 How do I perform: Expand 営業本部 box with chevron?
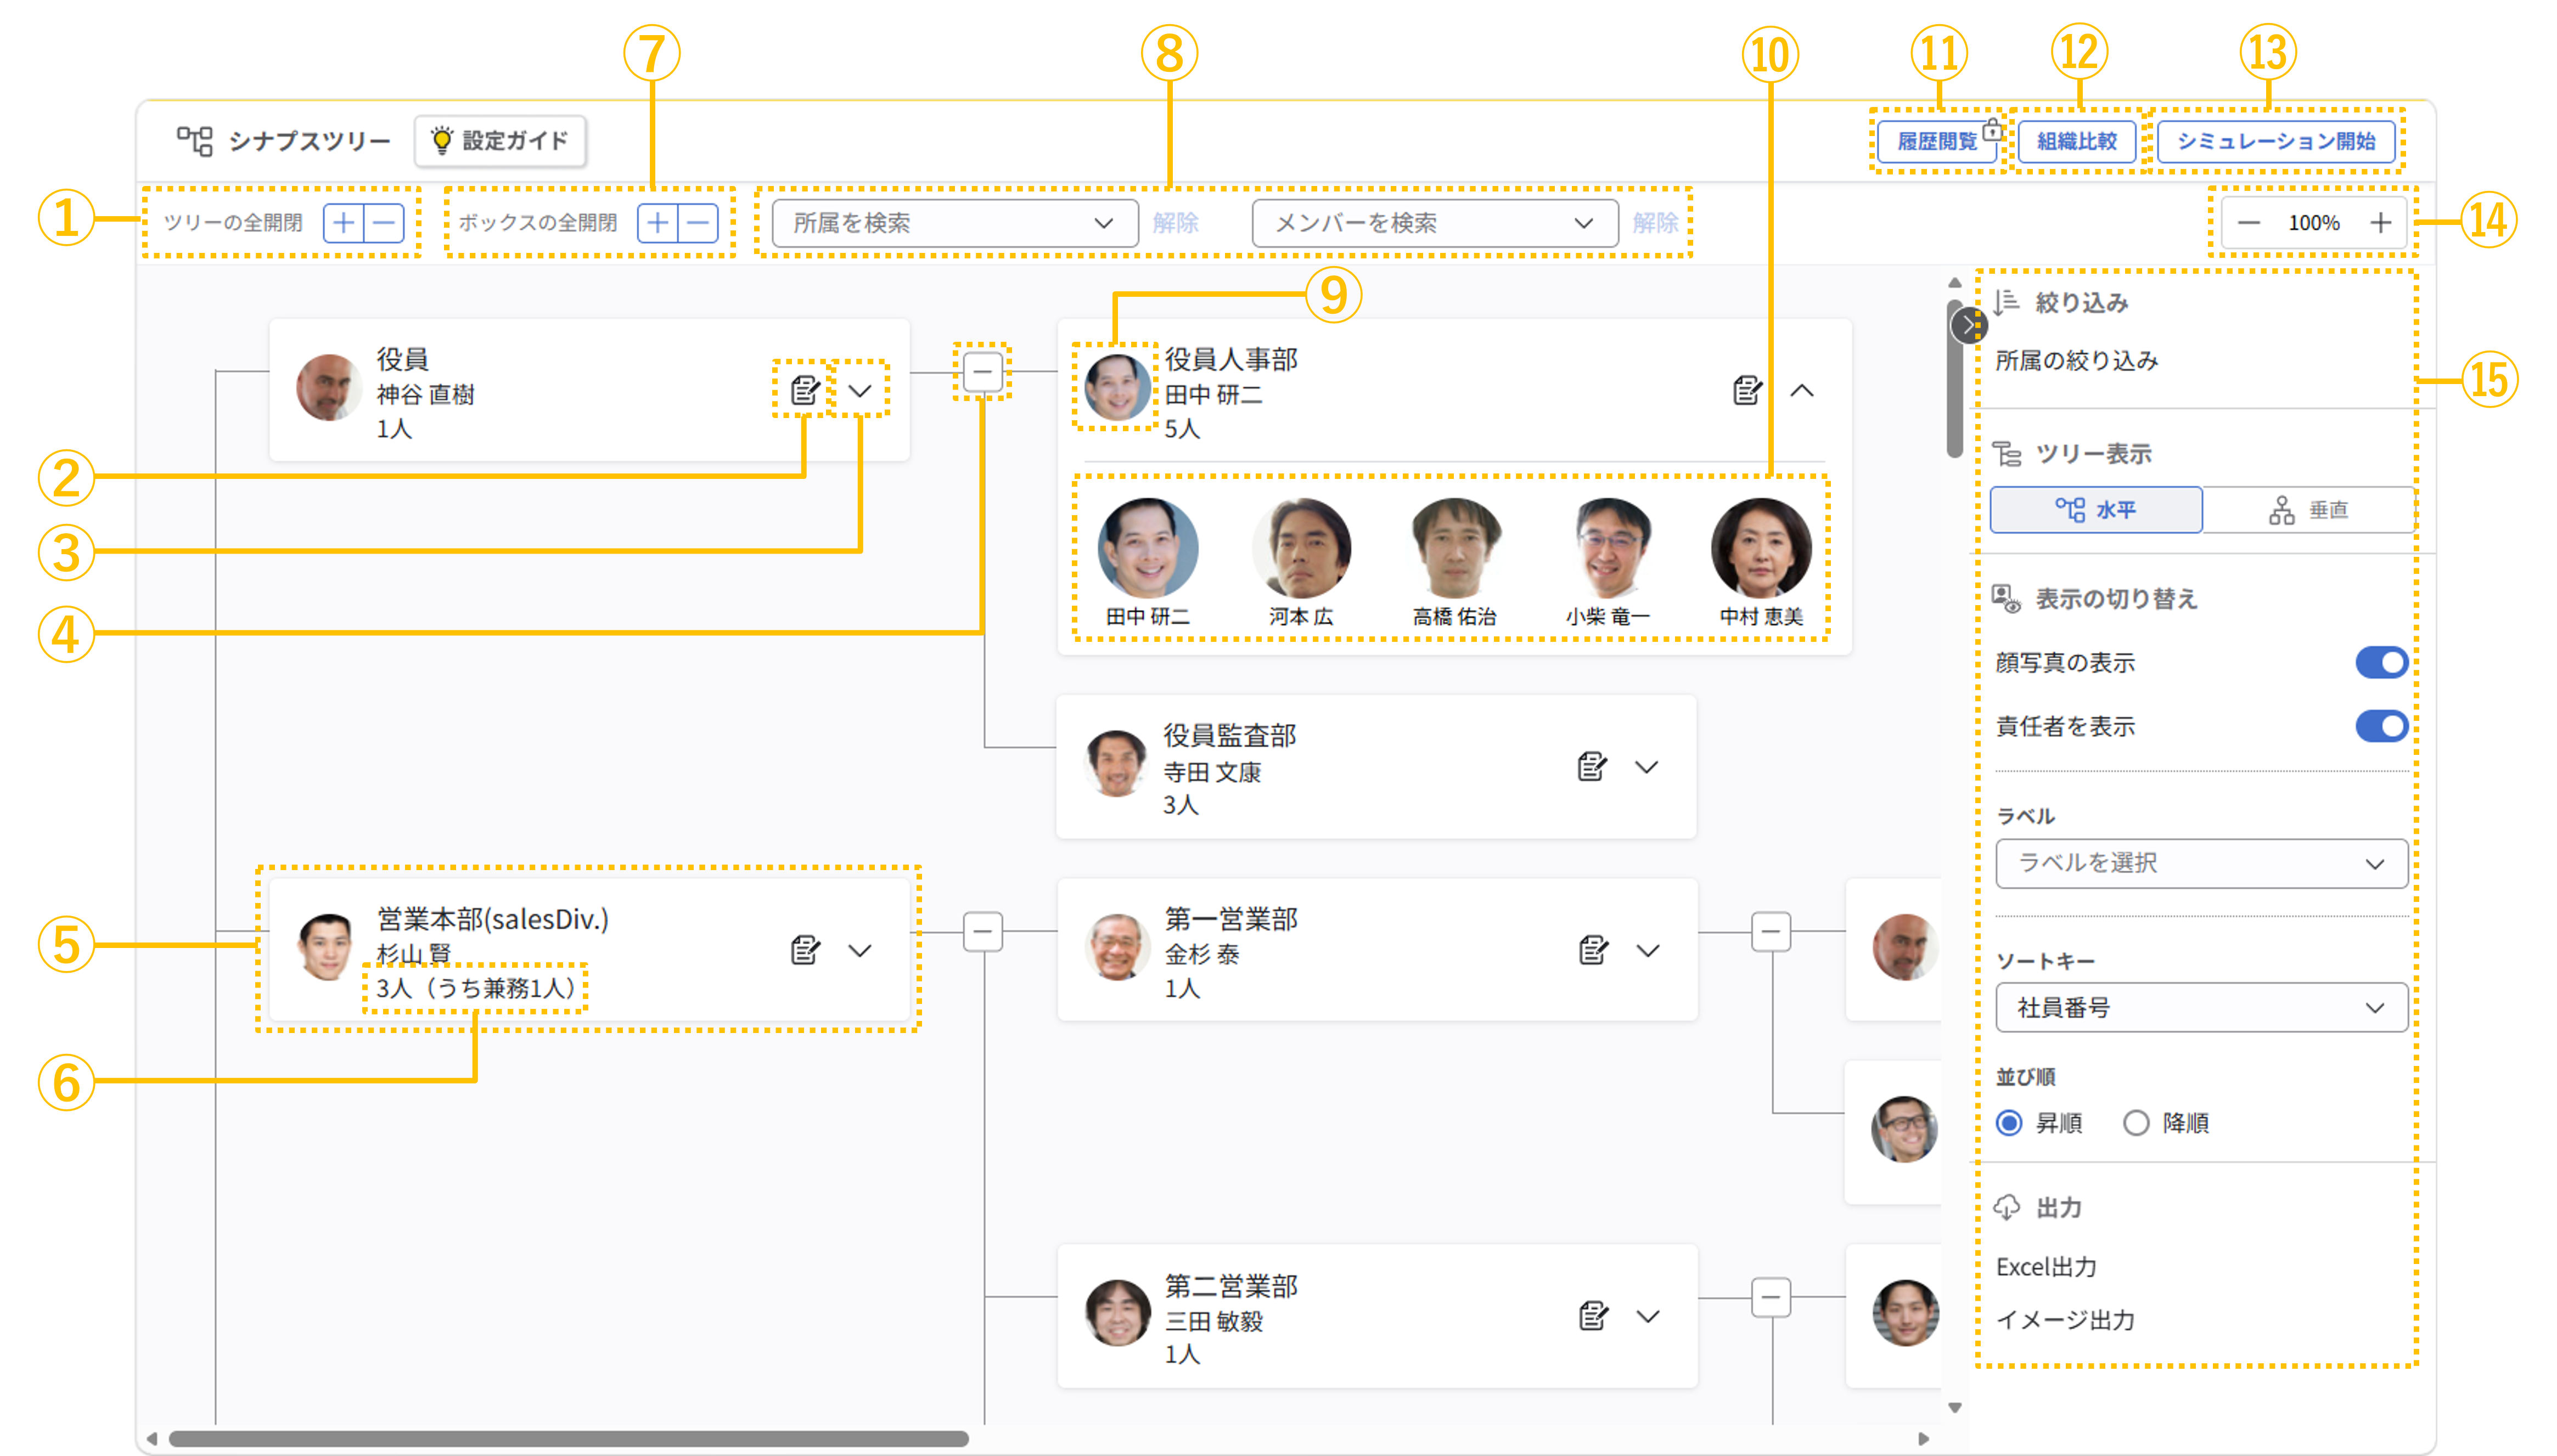click(861, 950)
